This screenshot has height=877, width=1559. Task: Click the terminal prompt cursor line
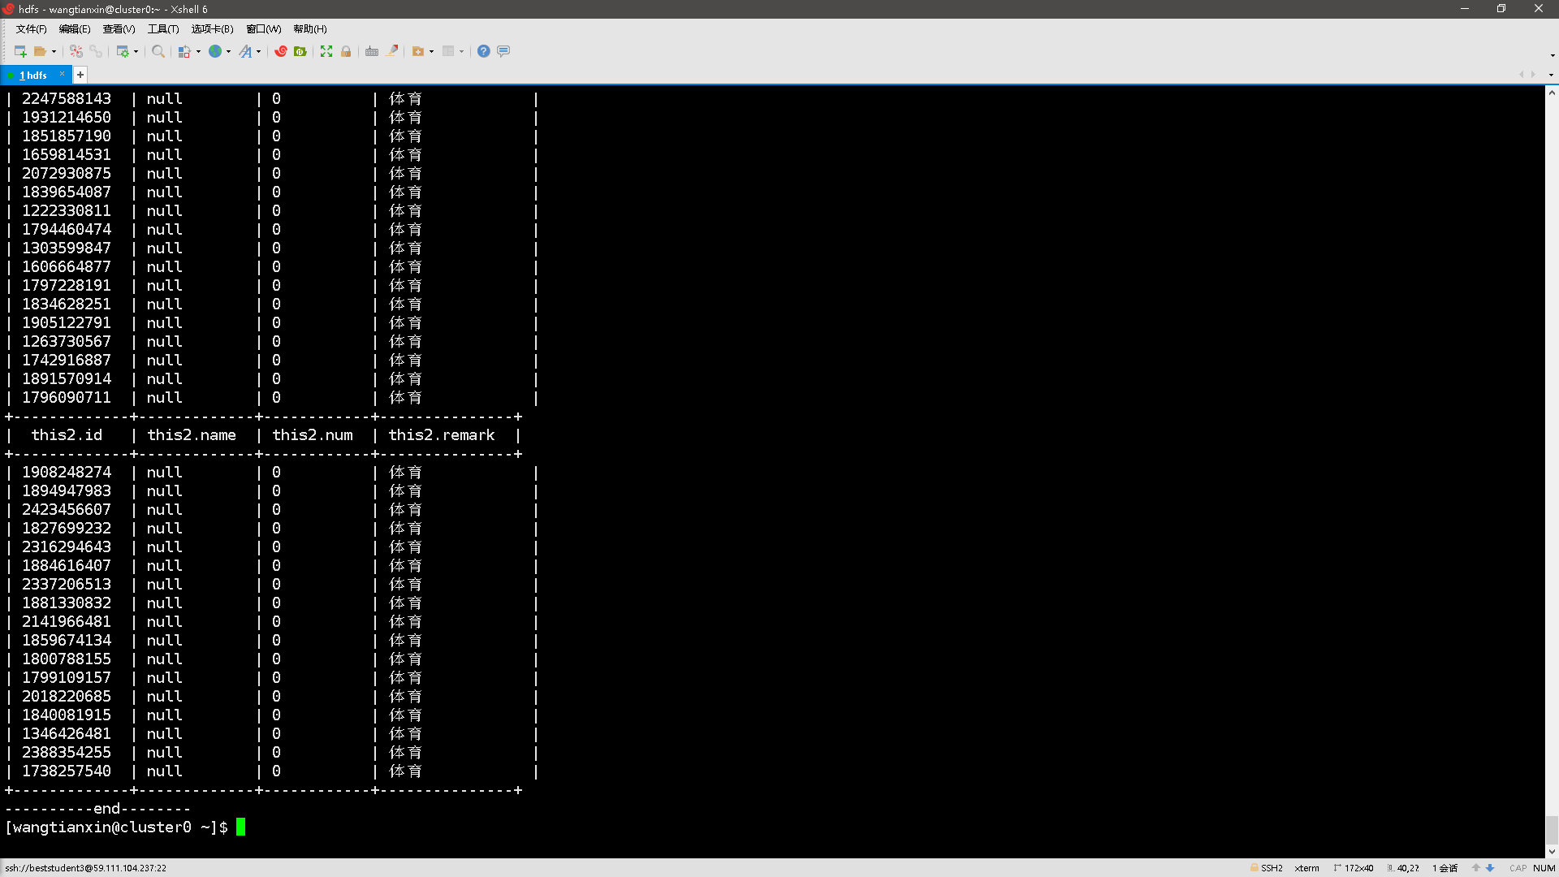point(125,827)
